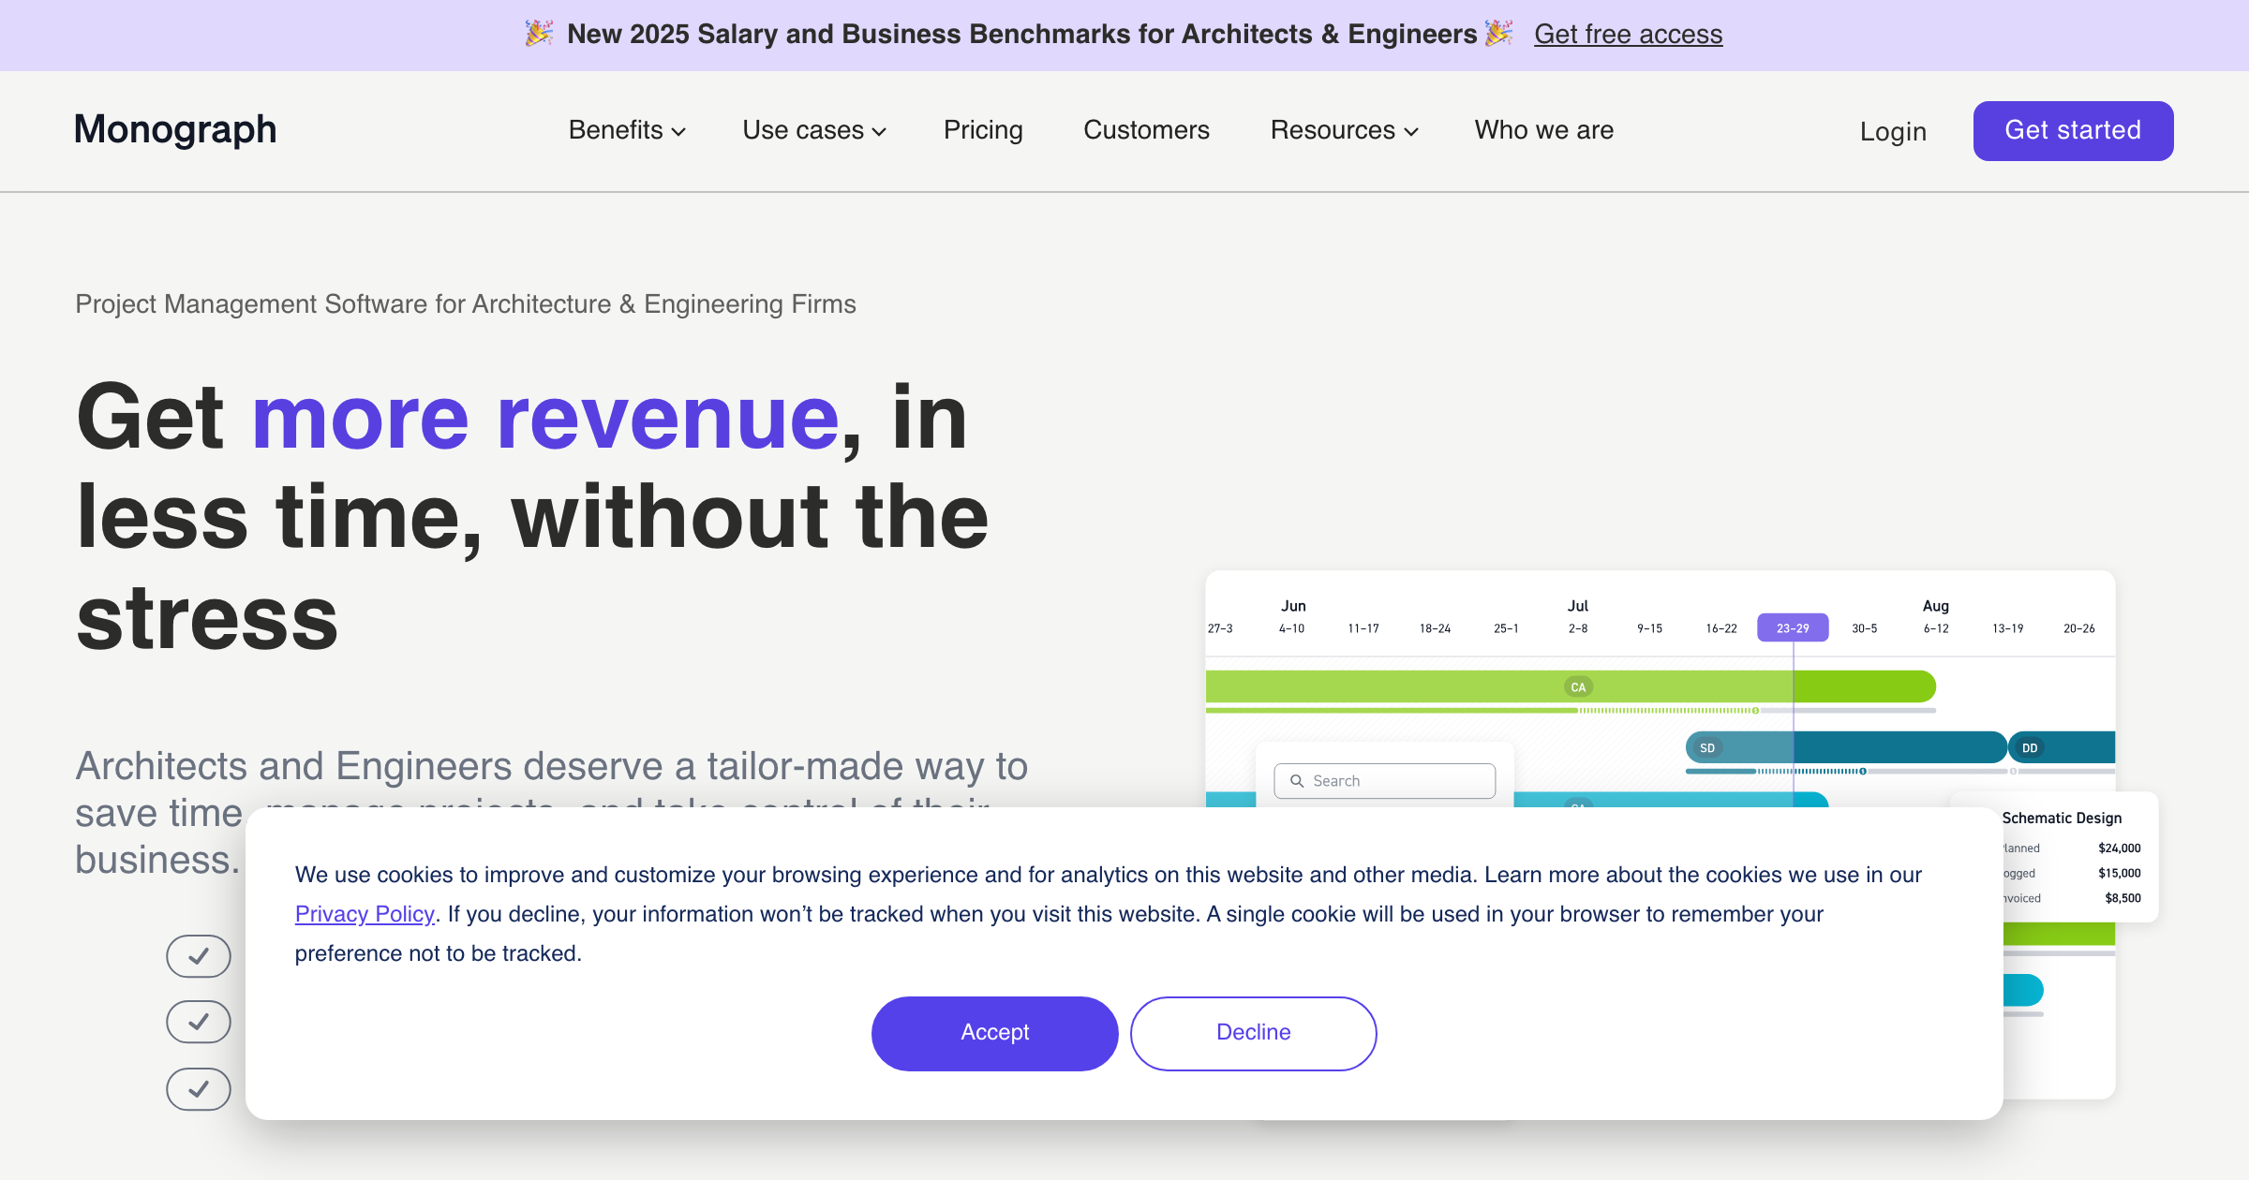
Task: Open the Customers page
Action: [x=1146, y=130]
